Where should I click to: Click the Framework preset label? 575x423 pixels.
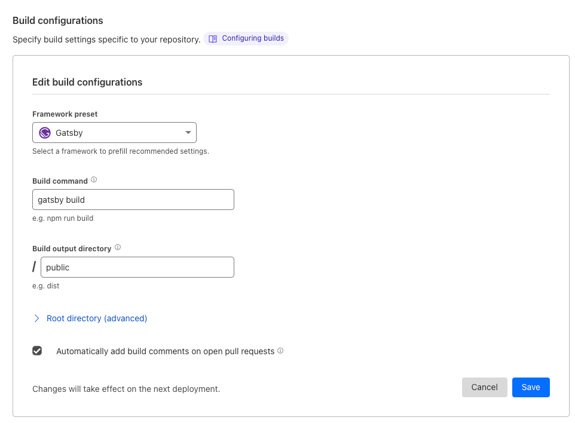point(65,114)
